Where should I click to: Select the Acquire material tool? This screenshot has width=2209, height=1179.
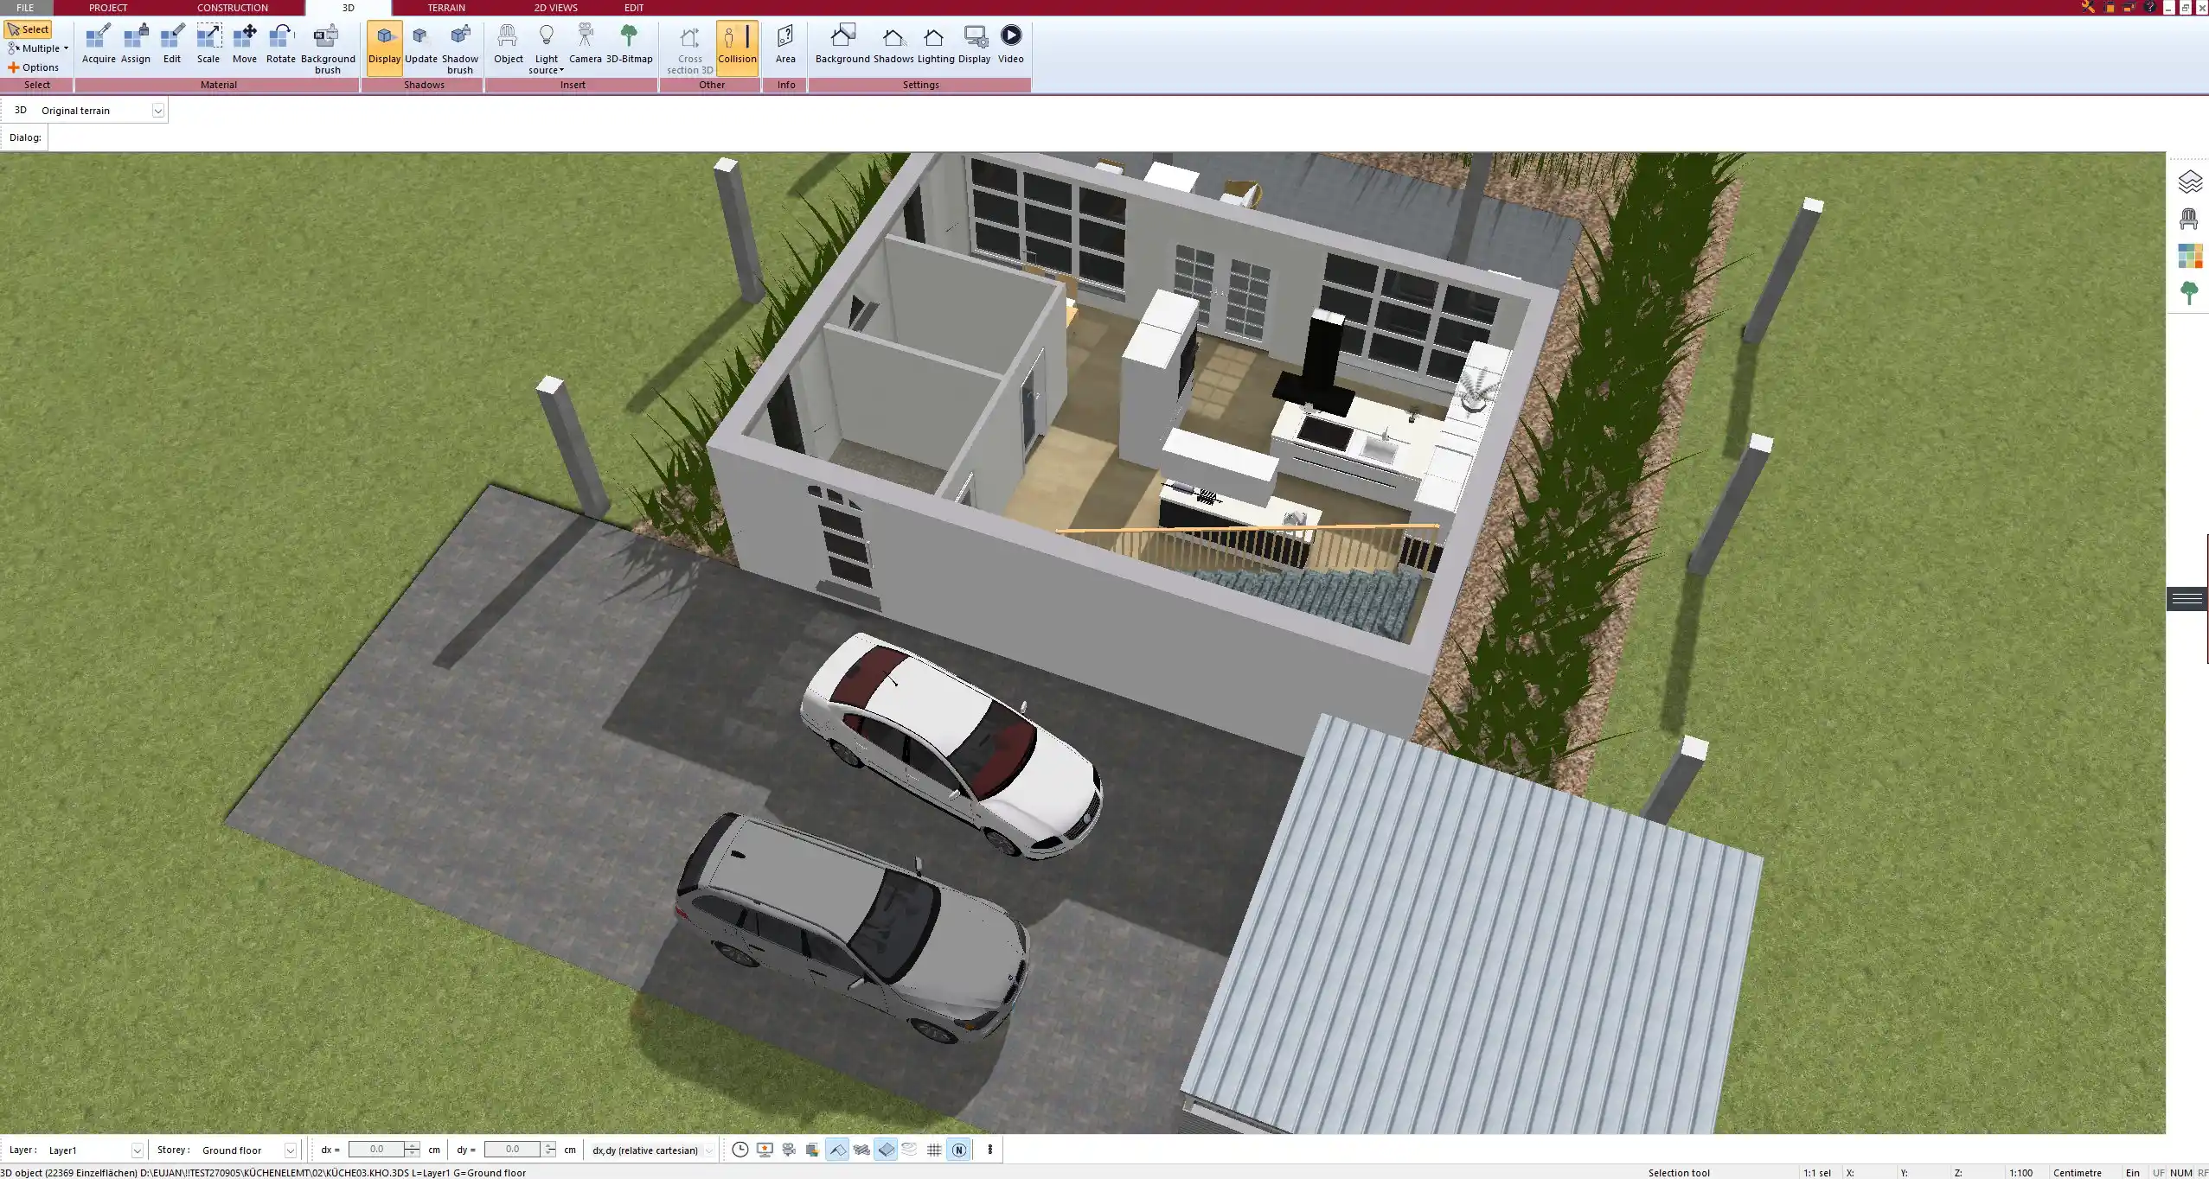(99, 45)
